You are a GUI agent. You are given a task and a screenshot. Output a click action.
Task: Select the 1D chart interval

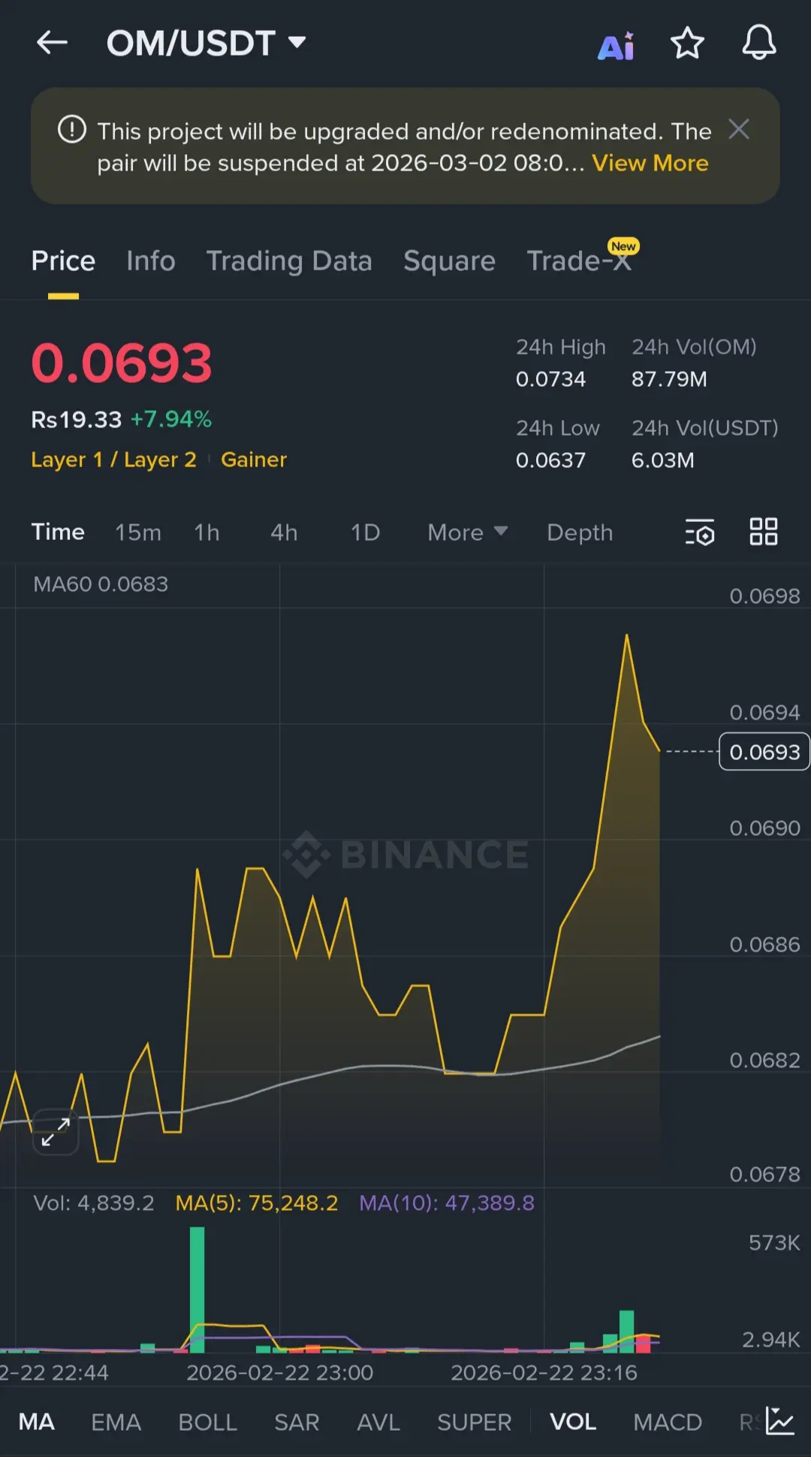(366, 532)
